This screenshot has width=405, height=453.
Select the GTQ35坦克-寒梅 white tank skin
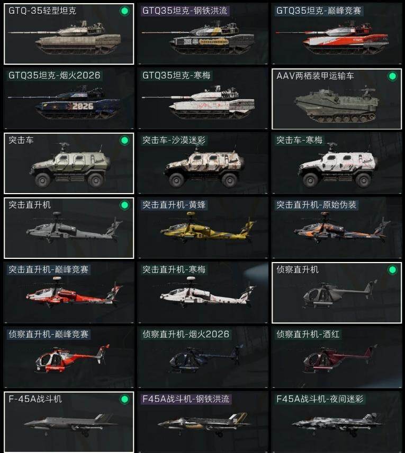(x=203, y=98)
